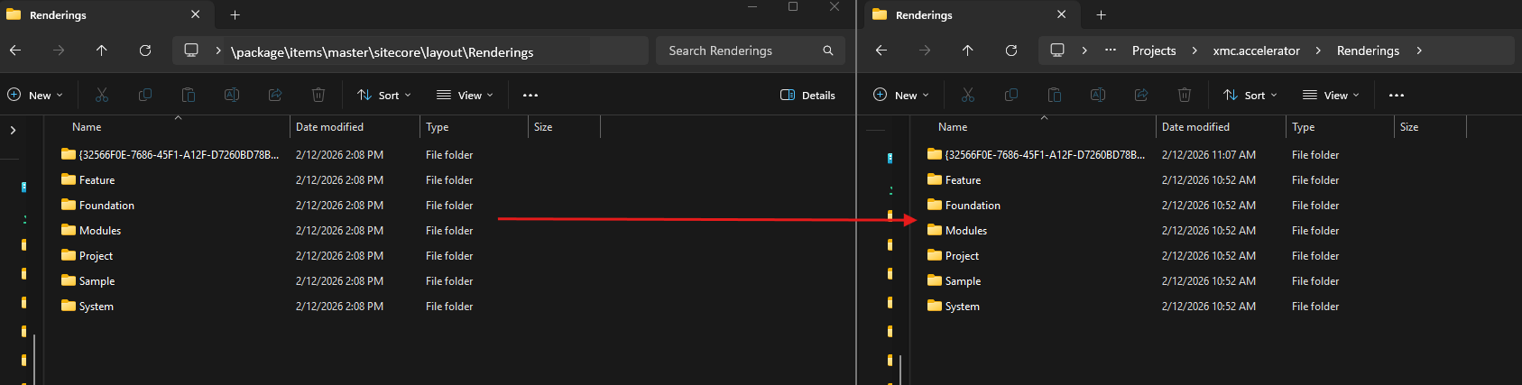Viewport: 1522px width, 385px height.
Task: Open See more menu in right window
Action: pos(1397,95)
